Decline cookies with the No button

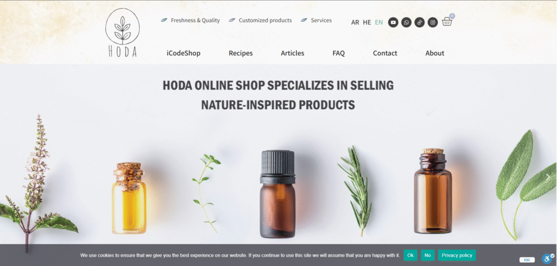pyautogui.click(x=428, y=255)
